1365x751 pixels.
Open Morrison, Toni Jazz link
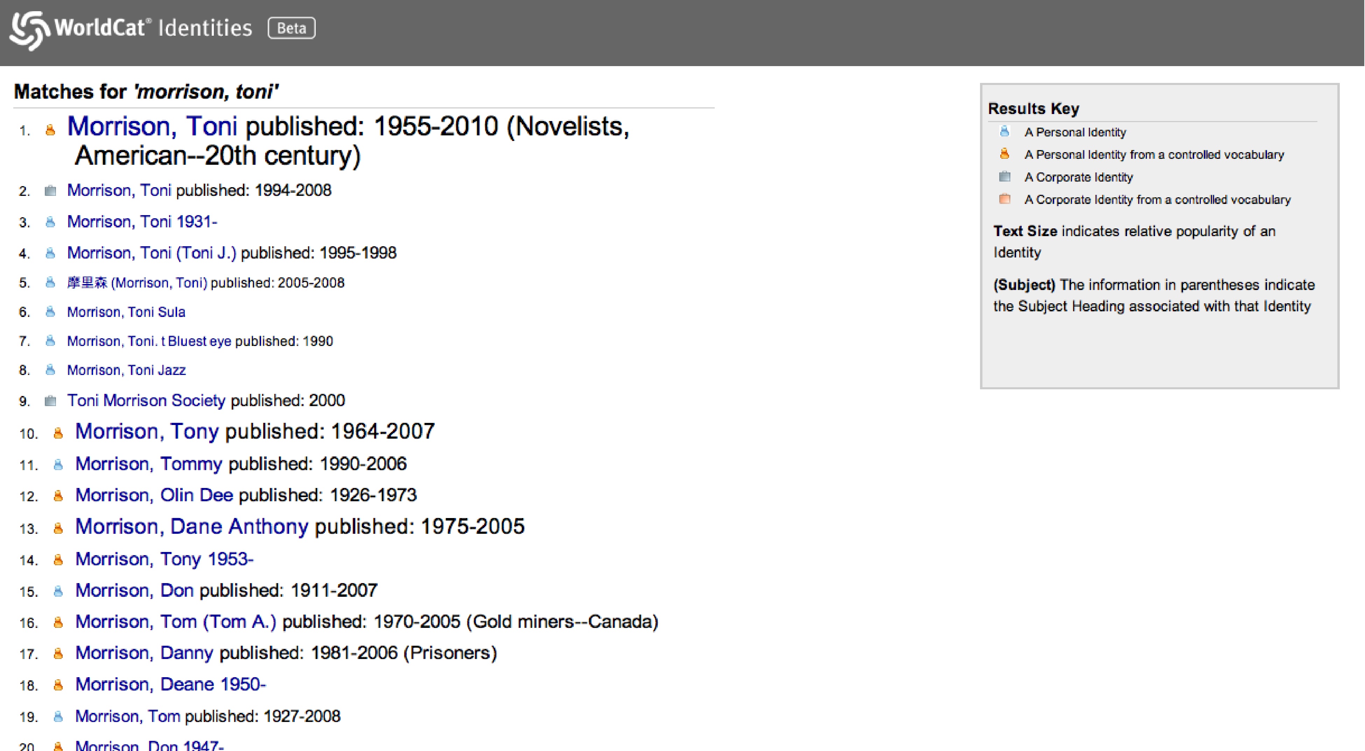126,370
